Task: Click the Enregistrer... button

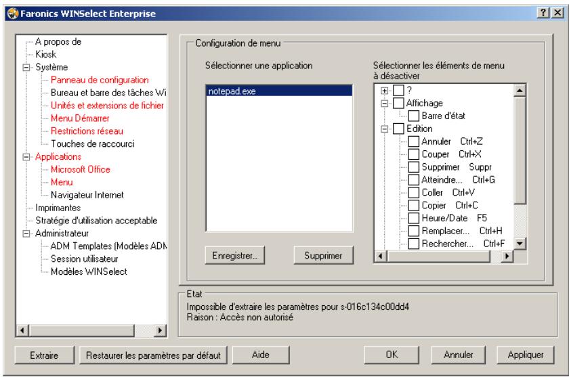Action: (x=235, y=256)
